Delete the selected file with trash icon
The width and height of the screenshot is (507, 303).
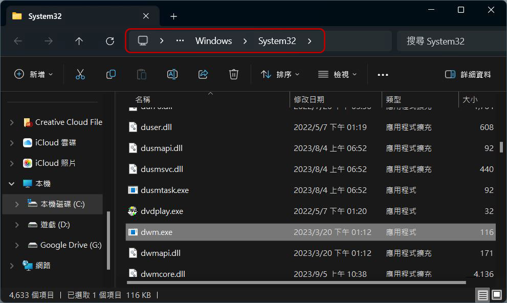point(234,74)
